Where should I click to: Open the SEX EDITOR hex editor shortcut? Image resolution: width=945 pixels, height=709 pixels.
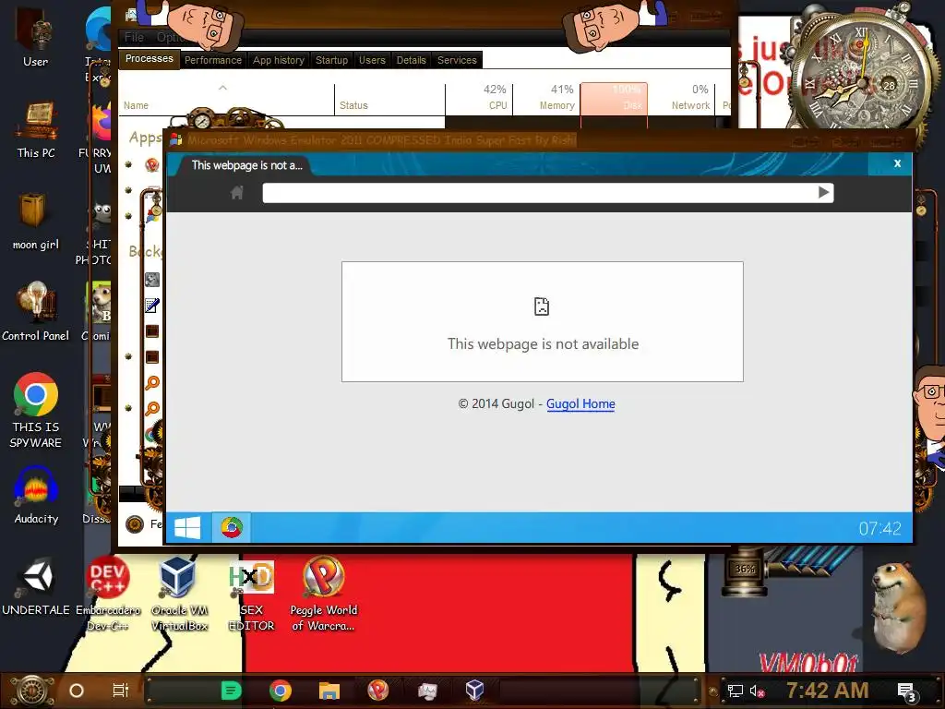[251, 594]
